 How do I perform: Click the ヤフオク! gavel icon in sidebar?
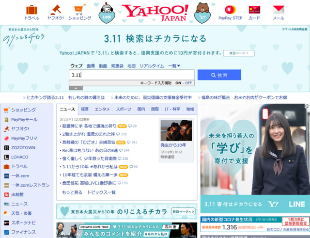[6, 129]
